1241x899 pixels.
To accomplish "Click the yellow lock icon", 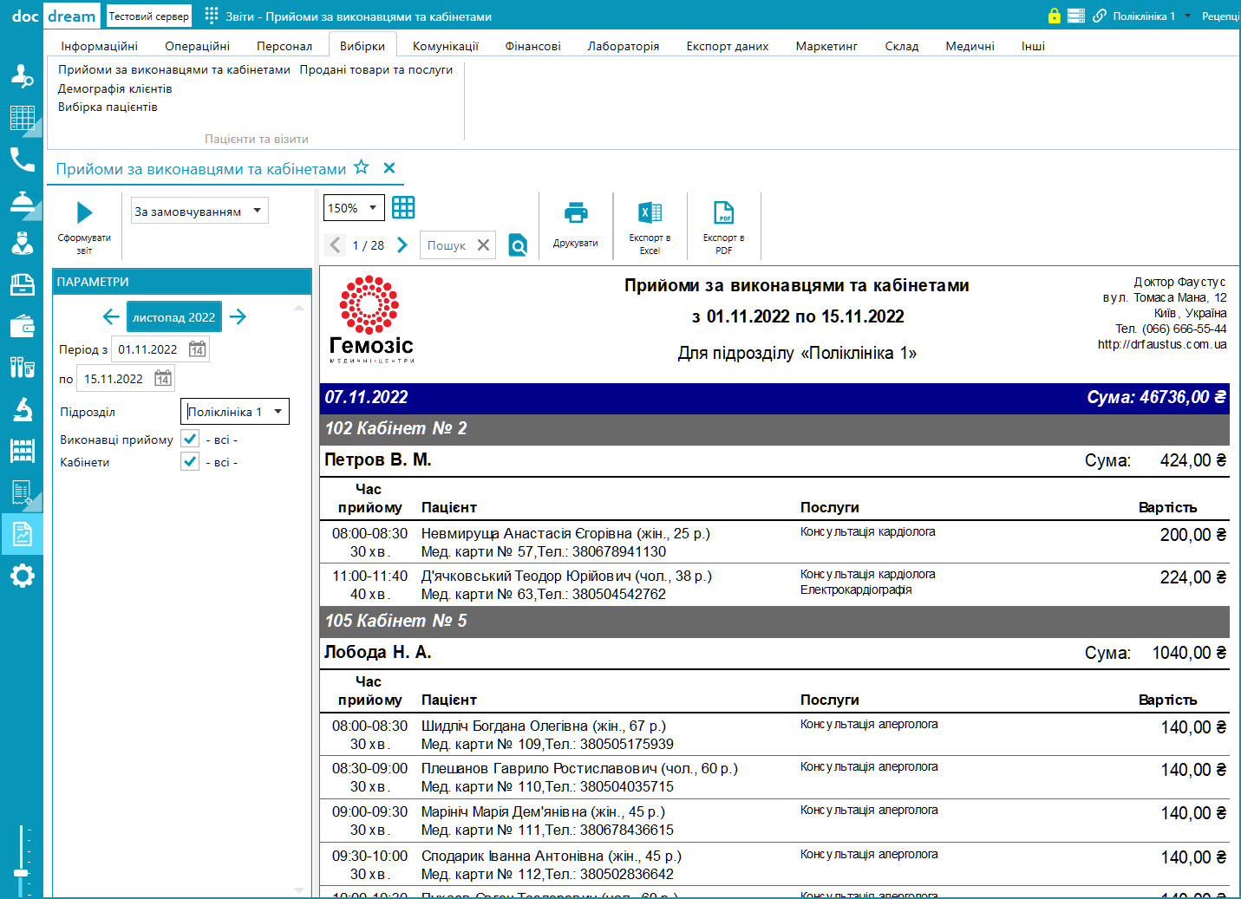I will coord(1054,16).
